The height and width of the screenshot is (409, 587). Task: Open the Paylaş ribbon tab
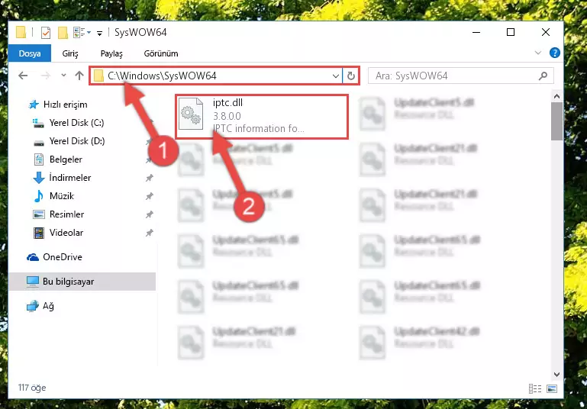click(111, 53)
